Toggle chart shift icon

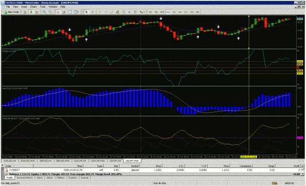64,12
